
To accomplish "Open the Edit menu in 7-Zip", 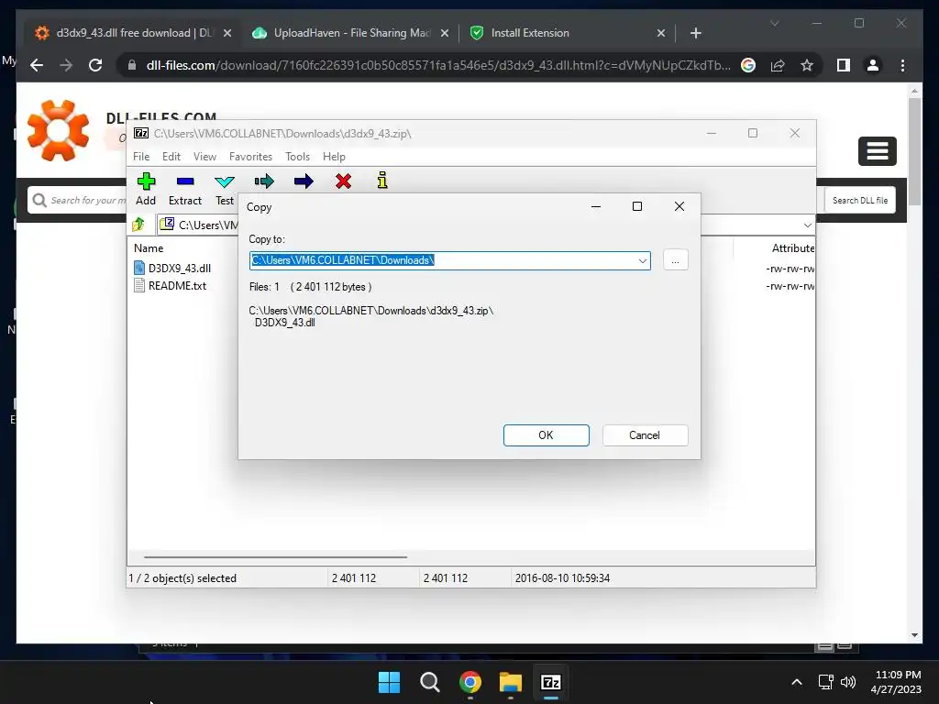I will [x=171, y=156].
